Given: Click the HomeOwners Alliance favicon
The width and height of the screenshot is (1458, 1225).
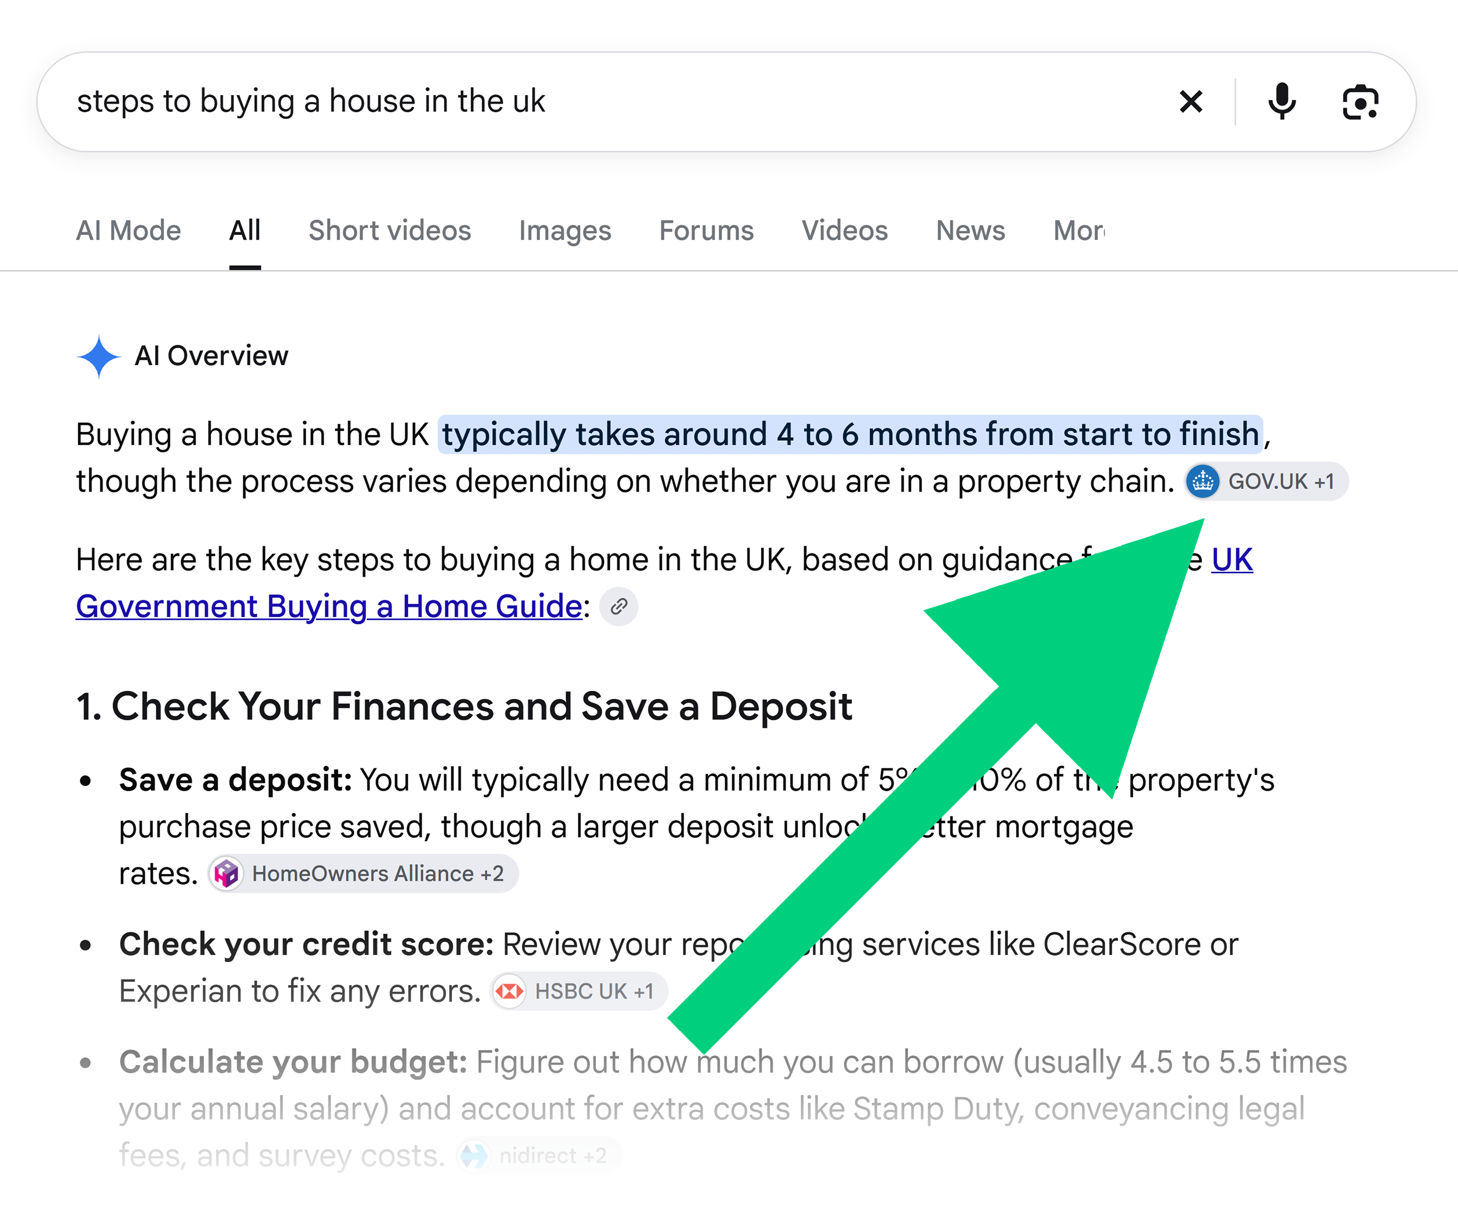Looking at the screenshot, I should click(226, 873).
